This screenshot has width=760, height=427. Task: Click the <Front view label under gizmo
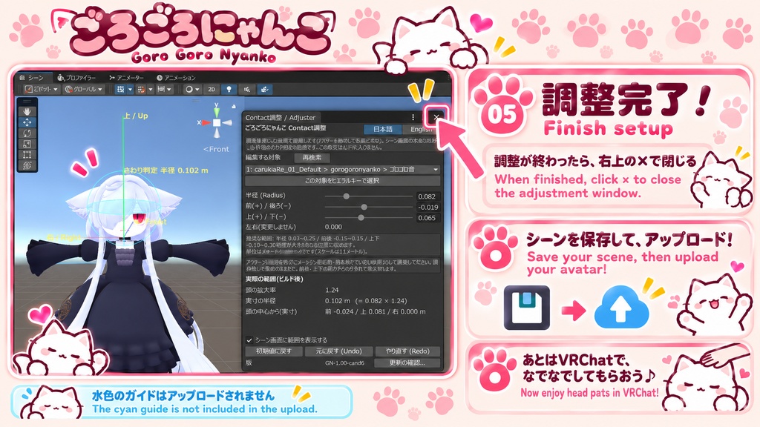216,149
